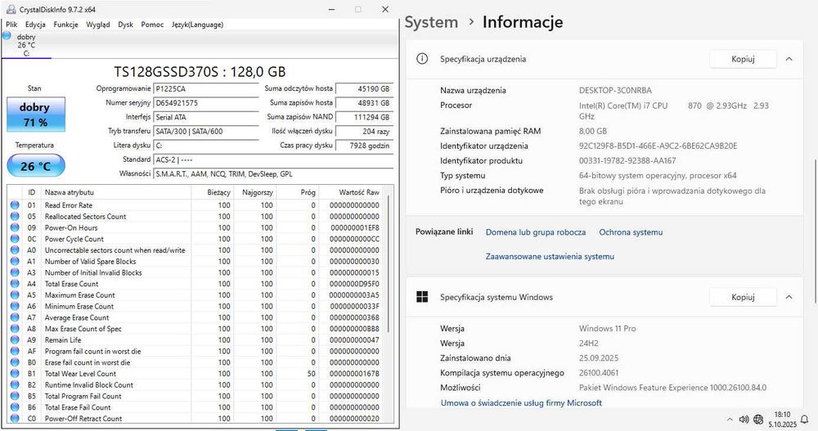Screen dimensions: 818x431
Task: Click the info icon next to Specyfikacja urządzenia
Action: (x=422, y=59)
